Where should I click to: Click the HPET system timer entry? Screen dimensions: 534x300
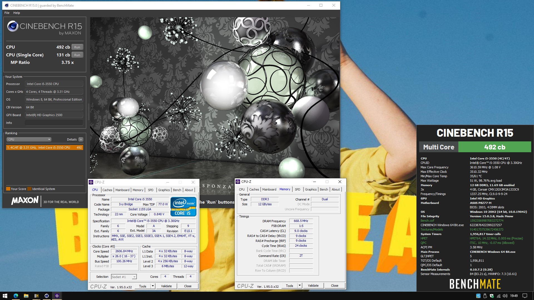[x=424, y=238]
